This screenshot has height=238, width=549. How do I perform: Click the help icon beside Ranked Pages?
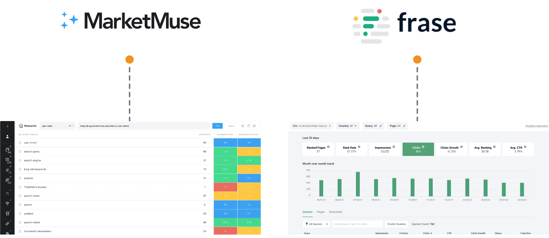point(328,147)
